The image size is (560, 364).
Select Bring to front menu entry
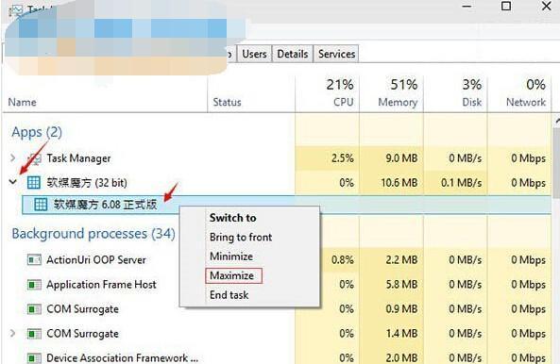coord(241,237)
